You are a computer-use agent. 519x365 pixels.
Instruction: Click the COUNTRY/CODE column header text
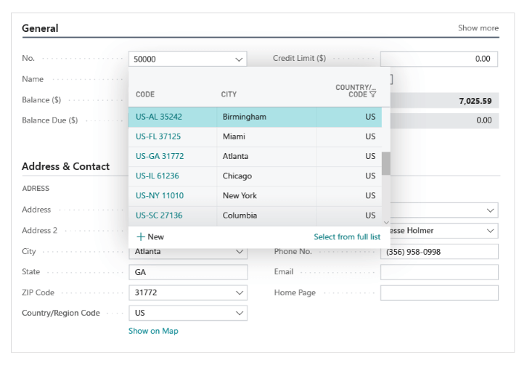[x=356, y=91]
